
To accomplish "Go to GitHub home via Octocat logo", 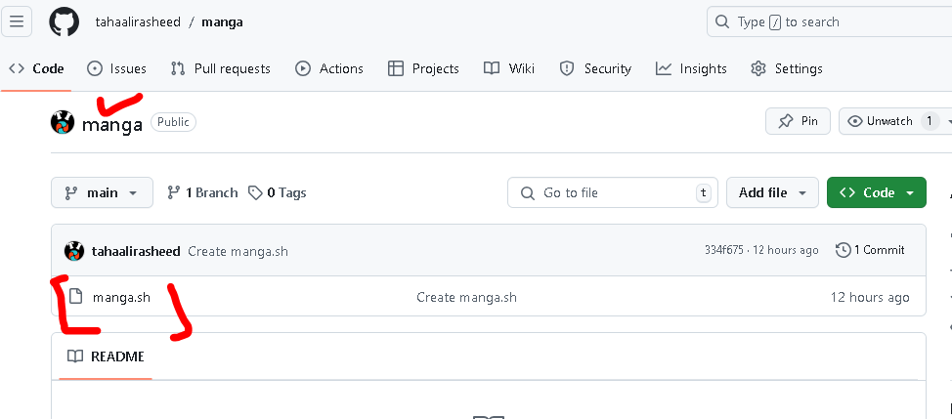I will pos(64,21).
